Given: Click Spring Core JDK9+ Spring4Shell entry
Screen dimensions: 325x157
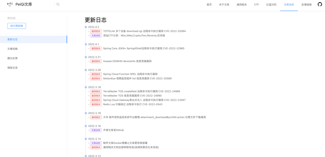Looking at the screenshot, I should click(144, 48).
